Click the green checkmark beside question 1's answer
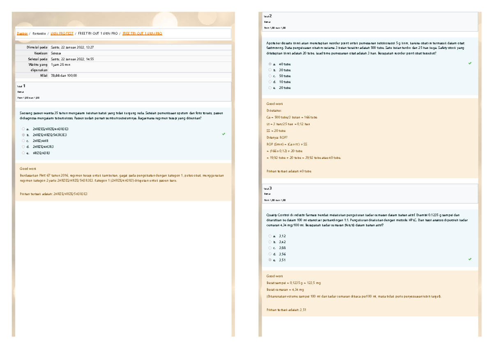Screen dimensions: 493x348 (x=223, y=134)
